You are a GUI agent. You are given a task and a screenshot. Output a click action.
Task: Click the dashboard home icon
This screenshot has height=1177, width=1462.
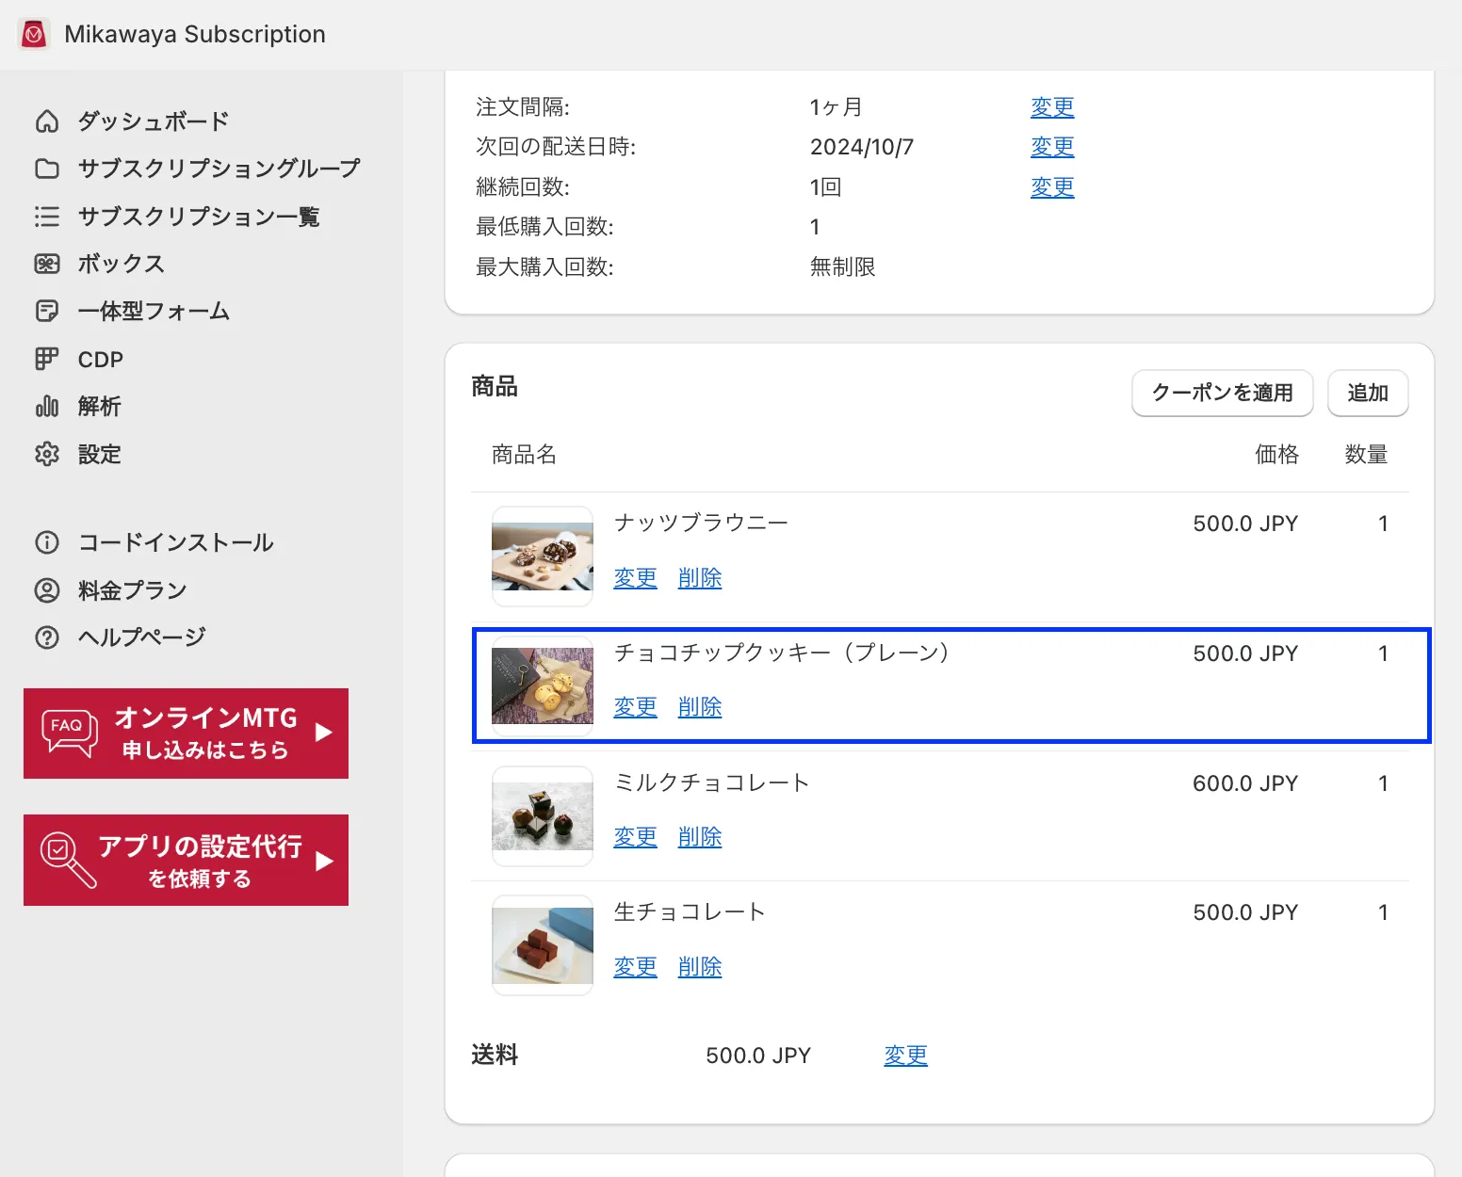47,121
